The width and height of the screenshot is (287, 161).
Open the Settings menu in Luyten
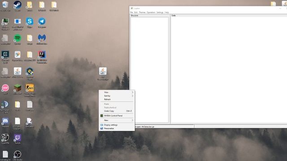tap(160, 13)
